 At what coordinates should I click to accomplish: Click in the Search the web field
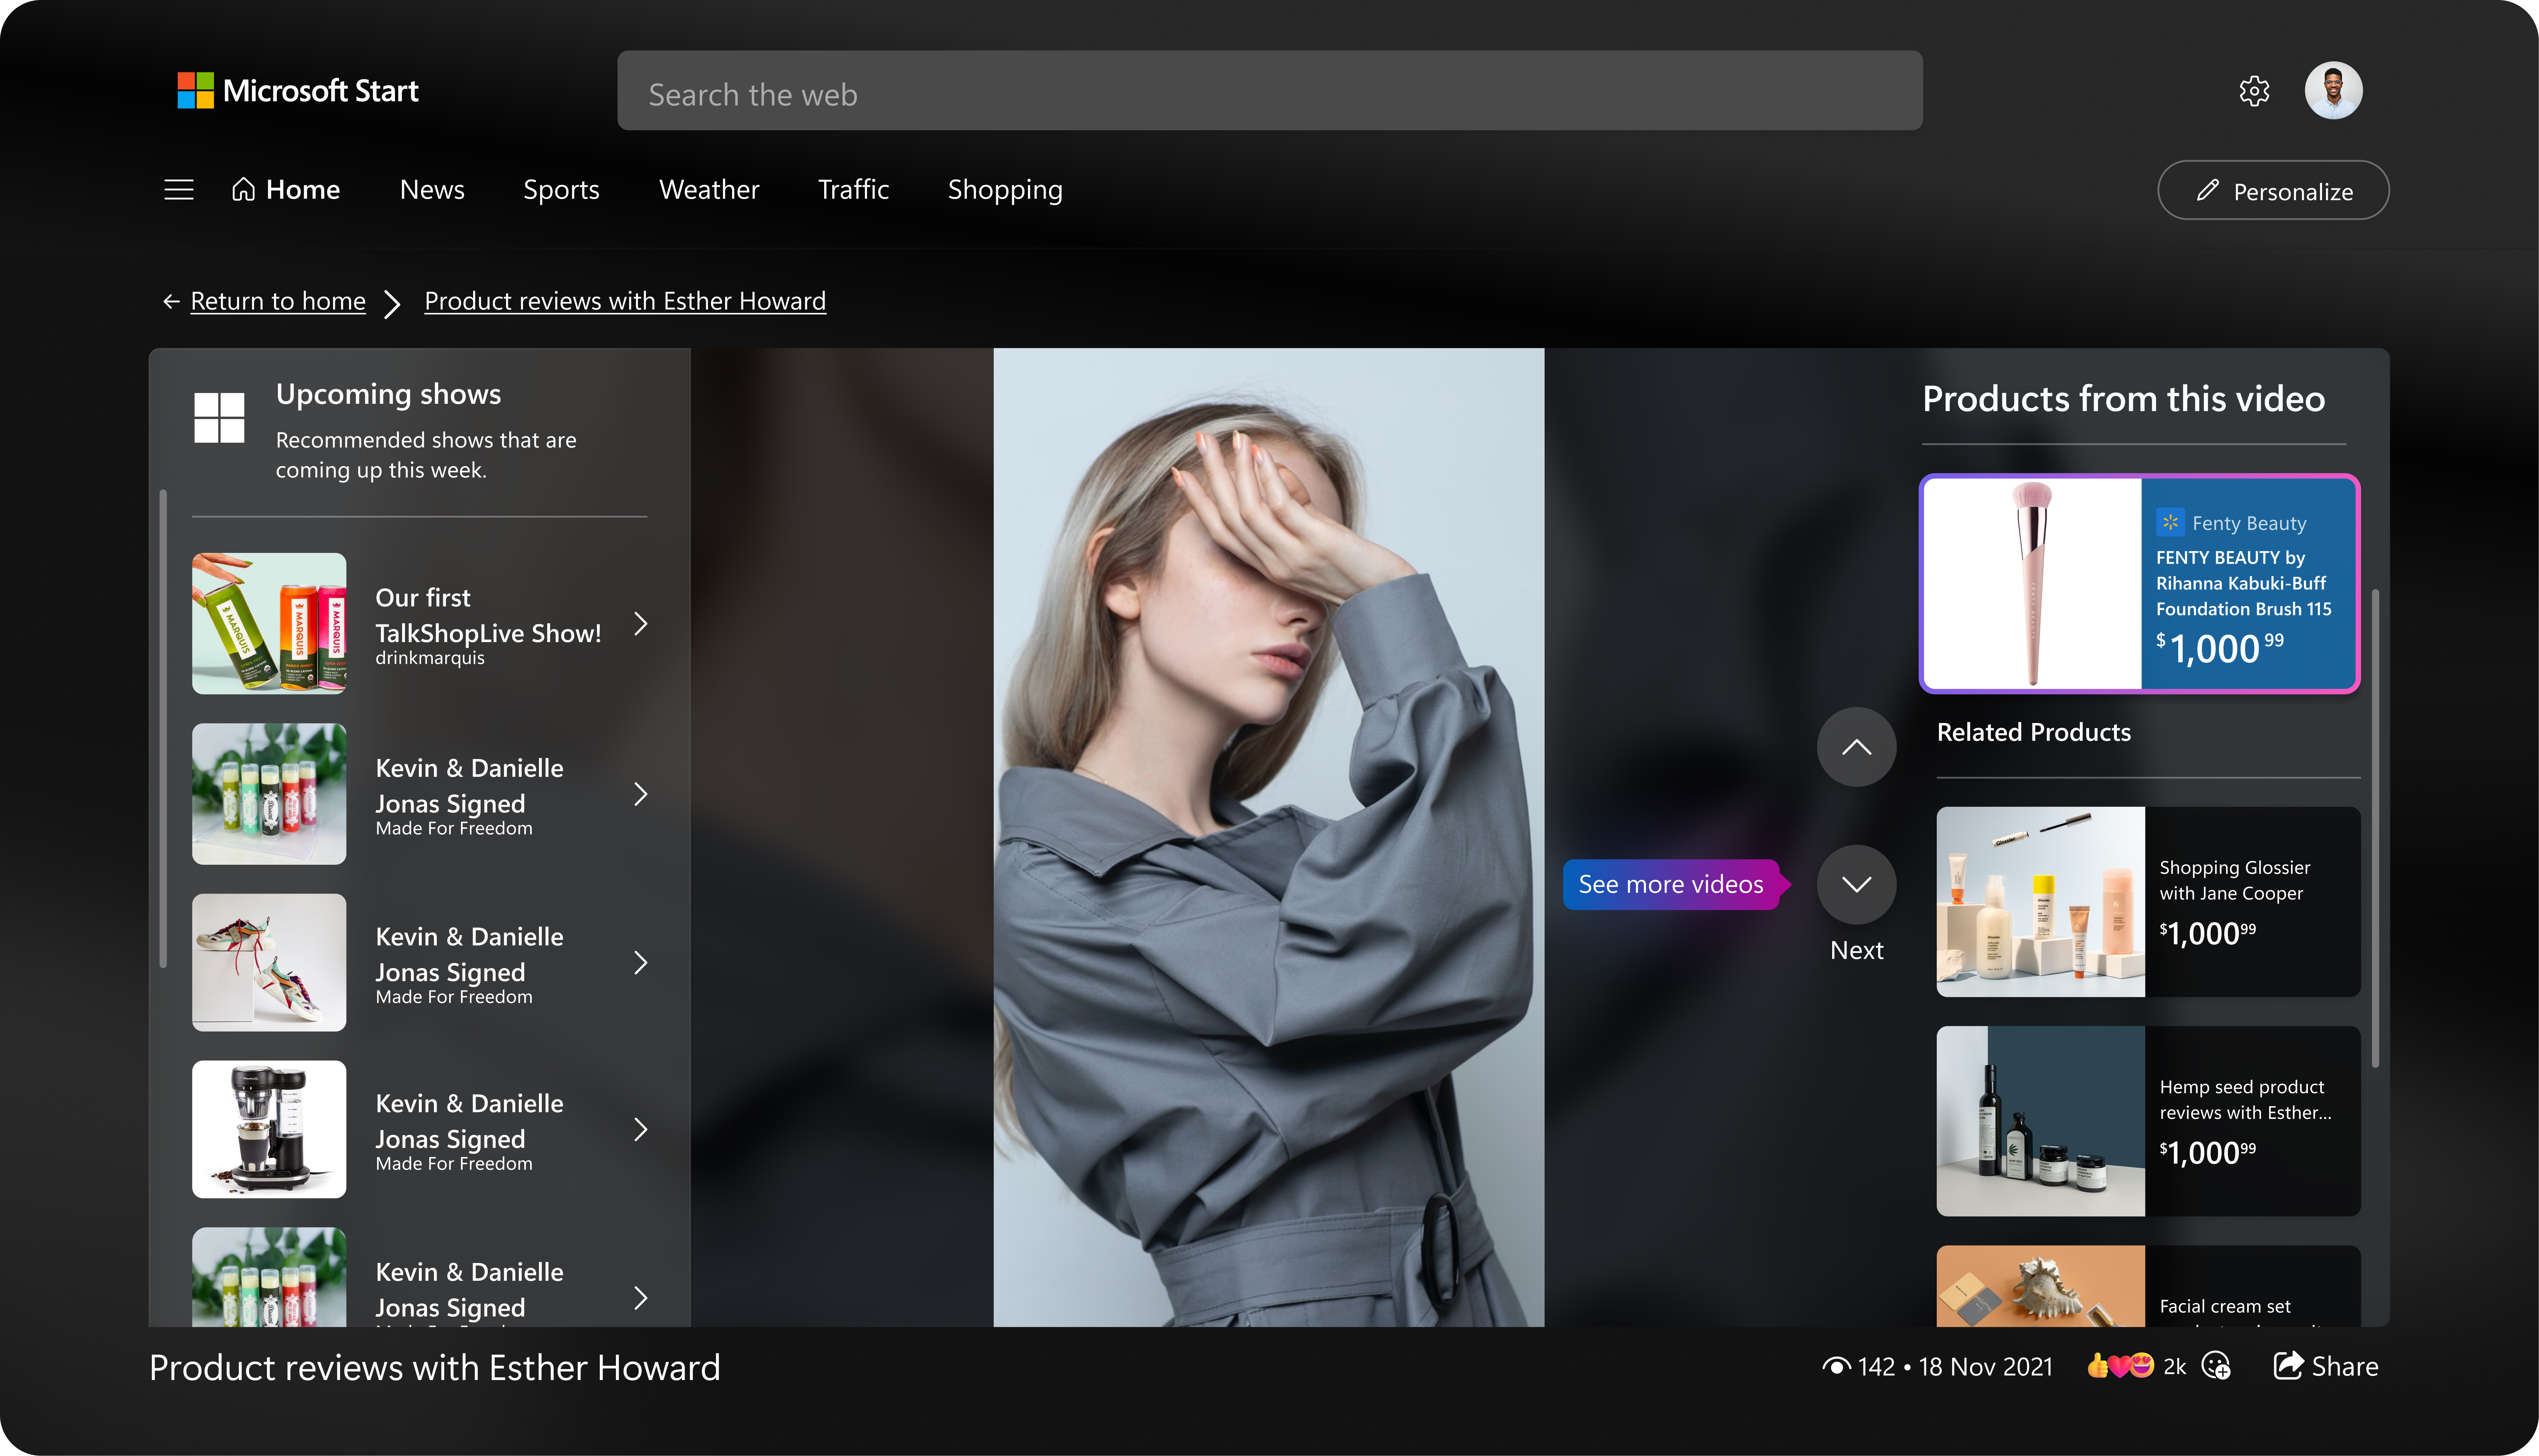(1269, 91)
